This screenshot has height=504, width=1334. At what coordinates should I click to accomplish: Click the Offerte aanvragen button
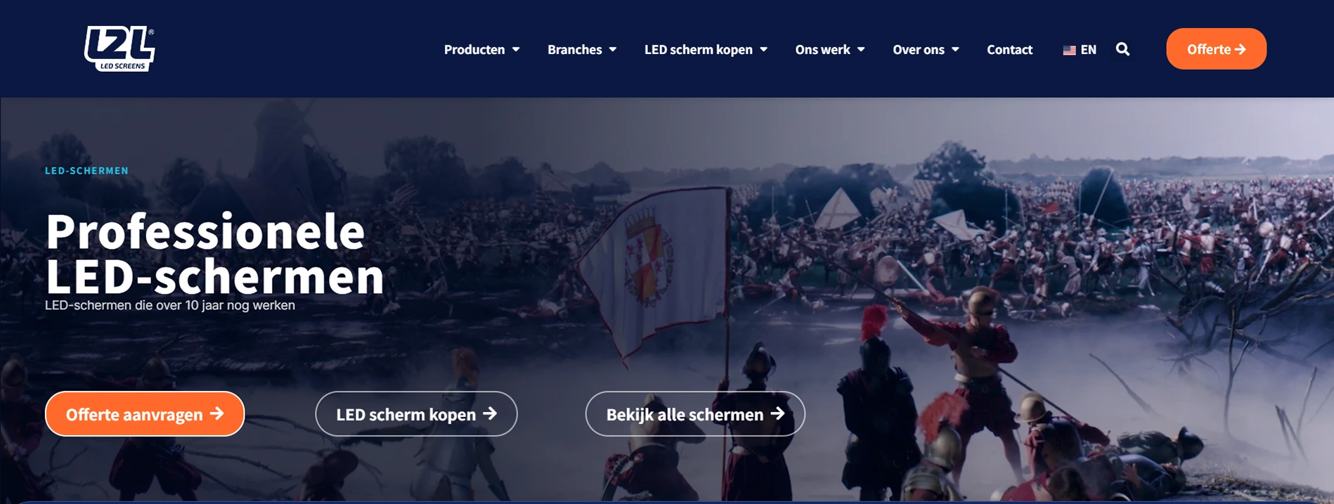(x=145, y=414)
